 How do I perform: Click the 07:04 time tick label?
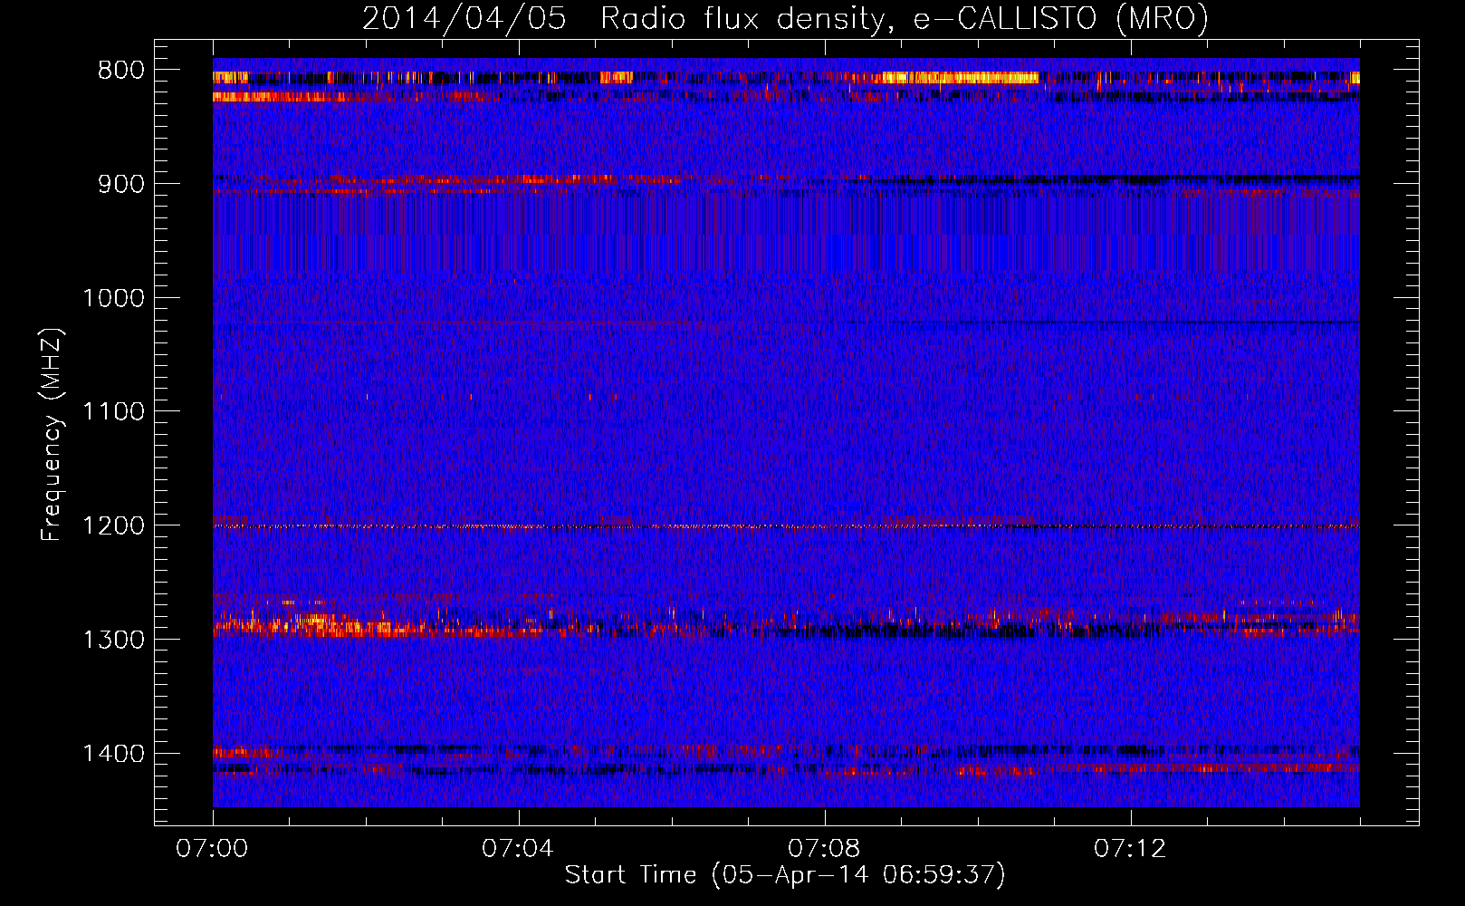(x=518, y=849)
